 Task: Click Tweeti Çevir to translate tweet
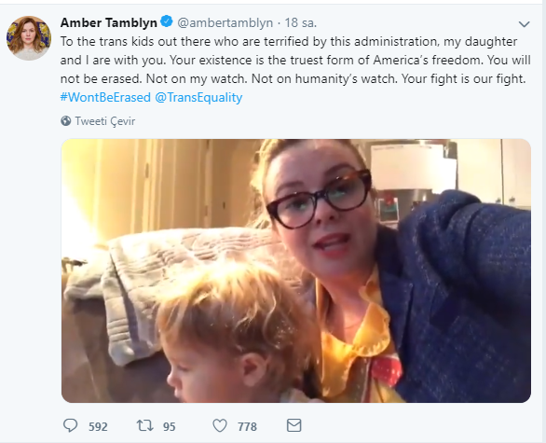coord(104,121)
